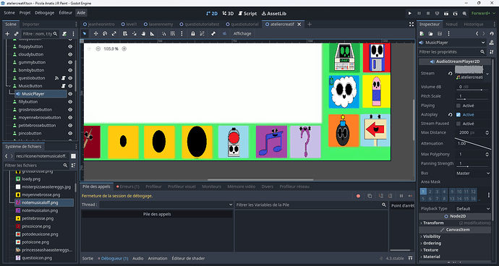Viewport: 499px width, 266px height.
Task: Hide the cloudybutton node
Action: click(70, 54)
